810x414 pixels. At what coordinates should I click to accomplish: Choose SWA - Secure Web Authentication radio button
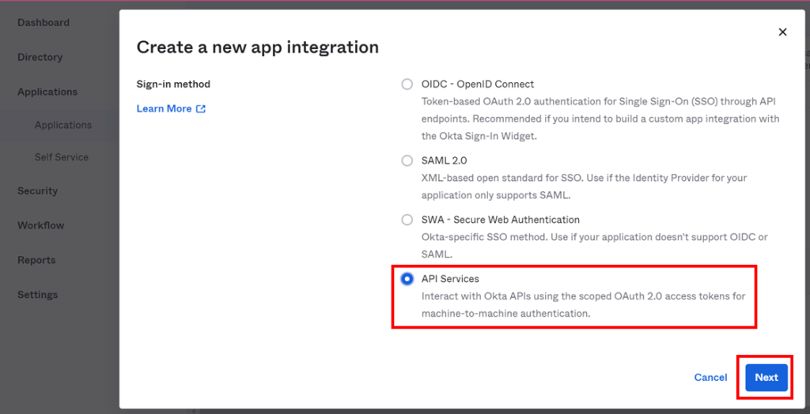(x=407, y=220)
